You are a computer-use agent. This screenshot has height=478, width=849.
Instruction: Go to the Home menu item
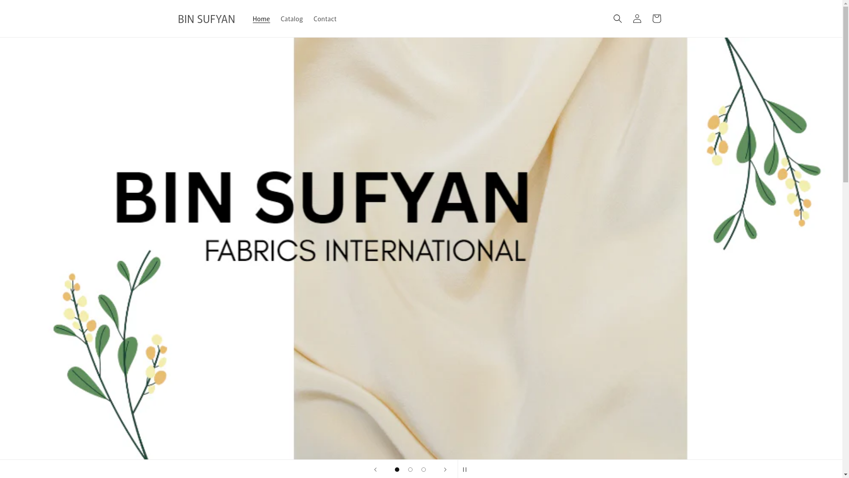pos(261,19)
